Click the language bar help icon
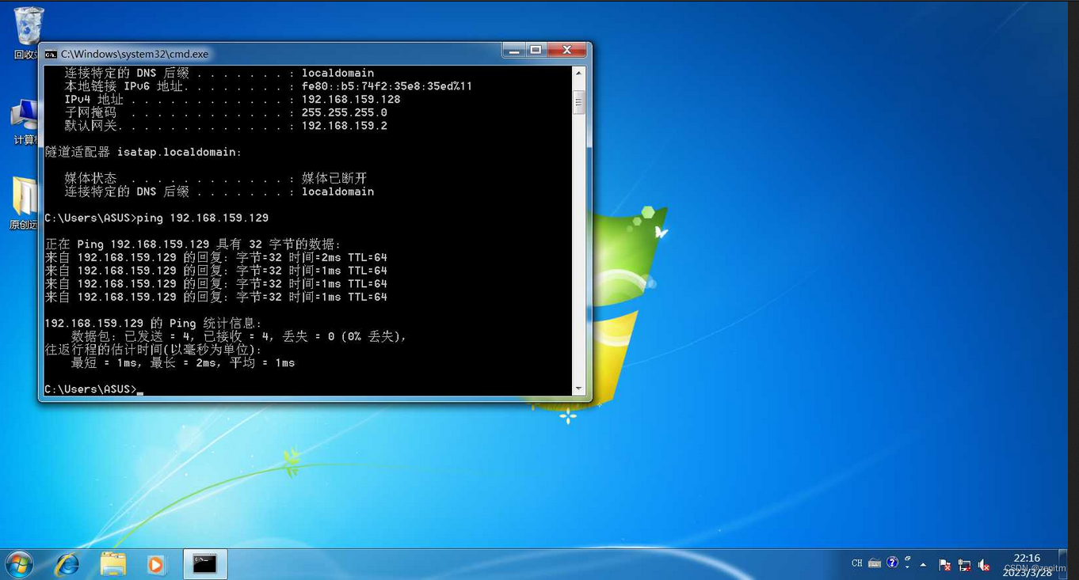Image resolution: width=1079 pixels, height=580 pixels. pos(892,563)
